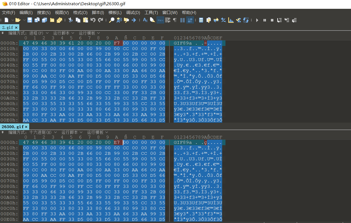Viewport: 351px width, 223px height.
Task: Click the Stop script button
Action: click(x=272, y=20)
